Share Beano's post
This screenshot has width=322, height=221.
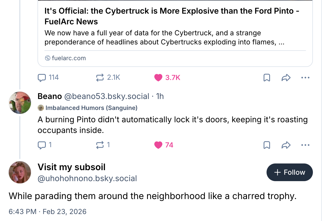[286, 145]
